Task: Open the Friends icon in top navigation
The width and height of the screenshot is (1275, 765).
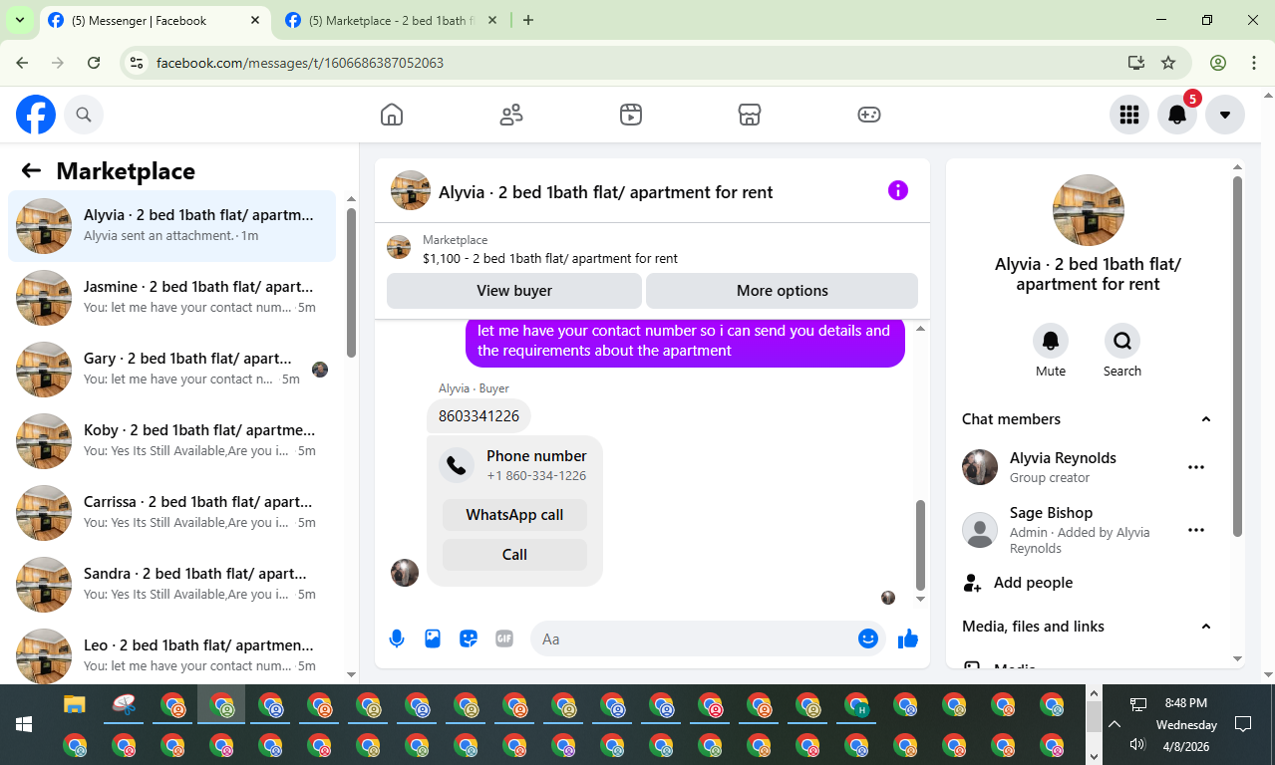Action: point(511,115)
